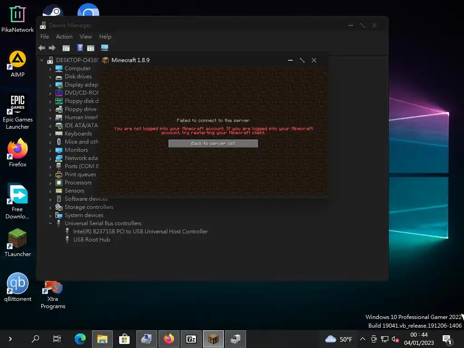
Task: Click the PikaNetwork desktop icon
Action: click(18, 19)
